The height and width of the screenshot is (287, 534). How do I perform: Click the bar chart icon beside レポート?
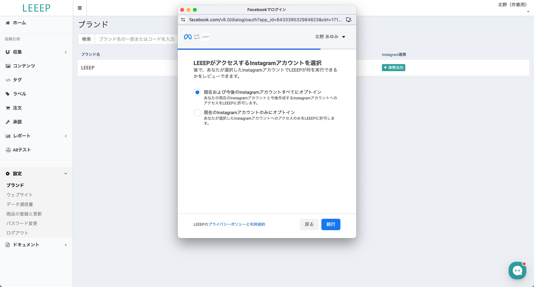tap(8, 136)
